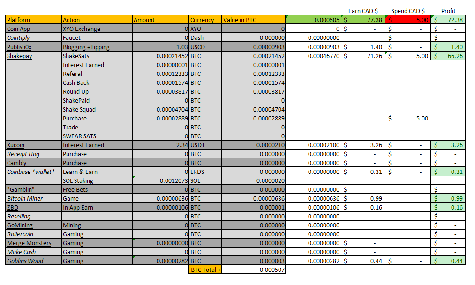Image resolution: width=475 pixels, height=285 pixels.
Task: Click the Spend CAD $ column title
Action: [408, 11]
